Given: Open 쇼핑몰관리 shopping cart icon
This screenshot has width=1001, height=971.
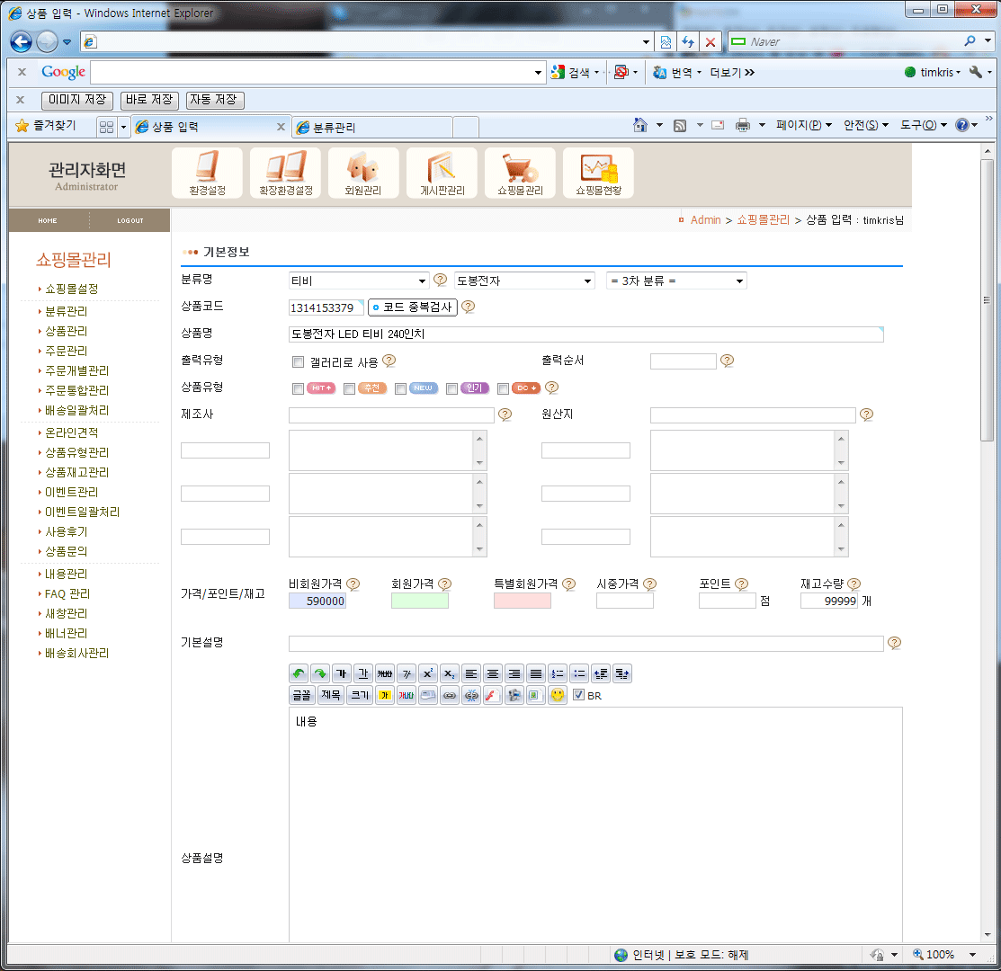Looking at the screenshot, I should (x=520, y=173).
